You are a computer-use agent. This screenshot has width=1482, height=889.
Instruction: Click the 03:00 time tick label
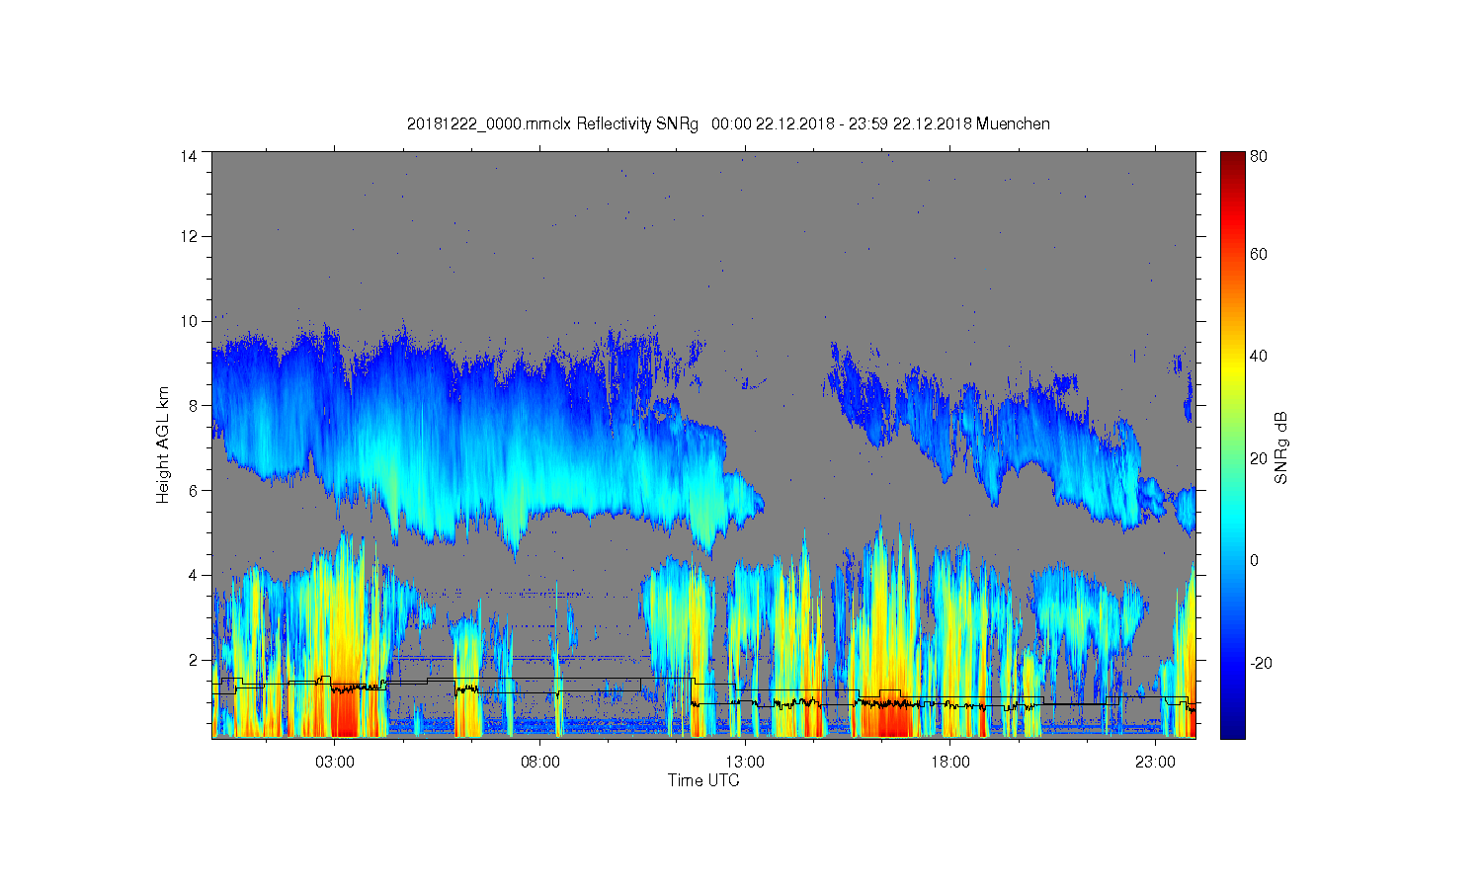pyautogui.click(x=335, y=763)
